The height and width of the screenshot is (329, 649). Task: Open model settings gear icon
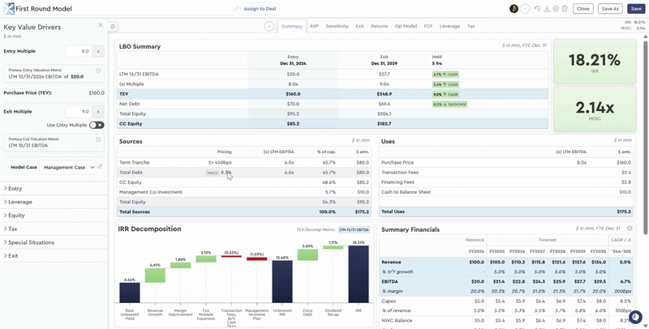pyautogui.click(x=556, y=9)
